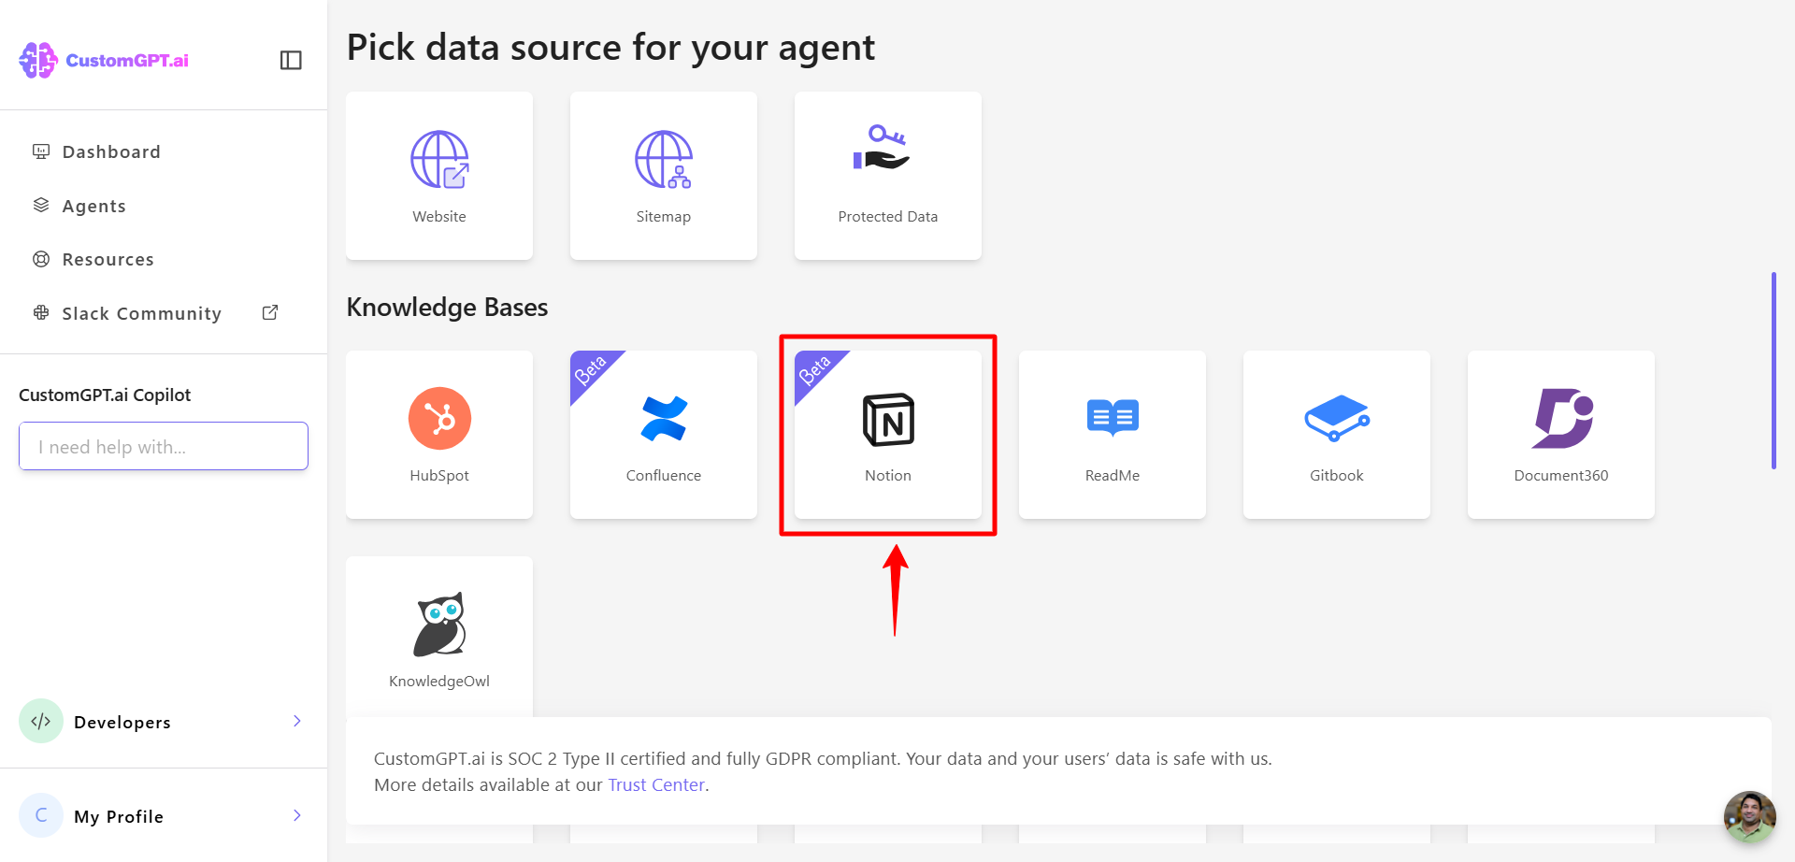Click the CustomGPT.ai Copilot heading
This screenshot has height=862, width=1795.
(x=105, y=395)
